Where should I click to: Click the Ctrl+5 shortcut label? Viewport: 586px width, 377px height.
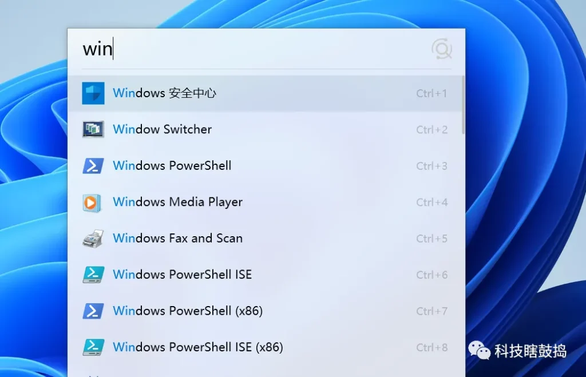pyautogui.click(x=431, y=238)
